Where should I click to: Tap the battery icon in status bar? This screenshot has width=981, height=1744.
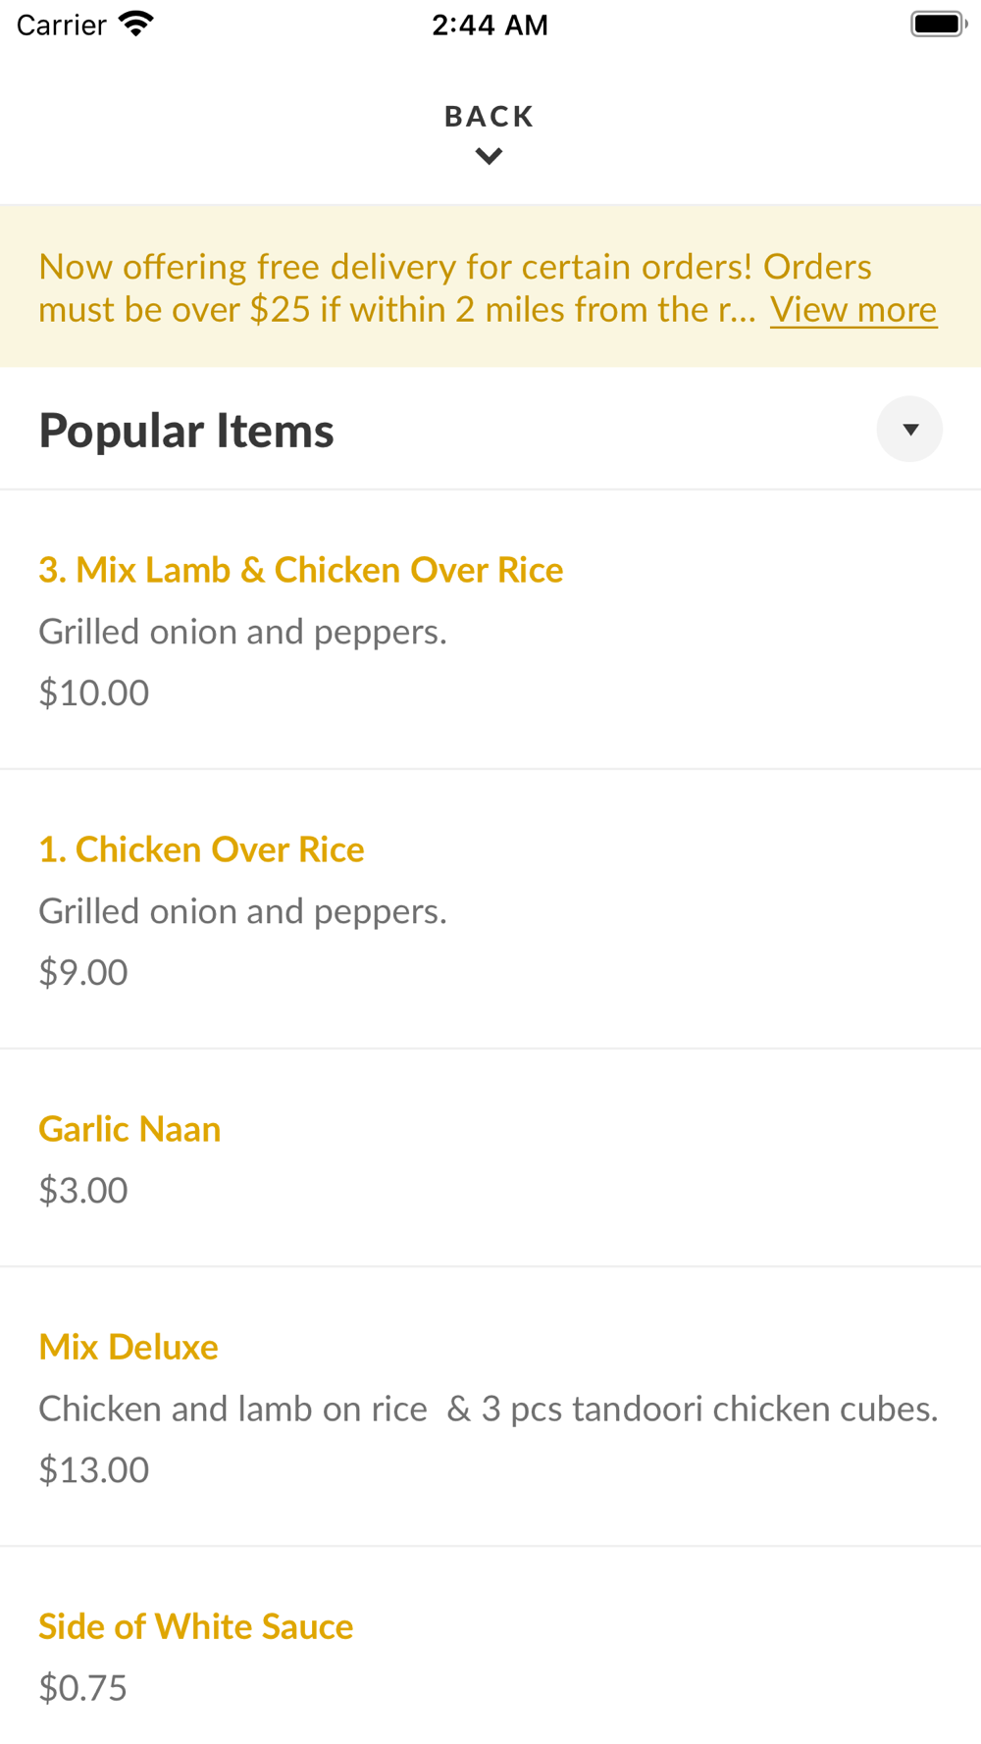click(938, 24)
